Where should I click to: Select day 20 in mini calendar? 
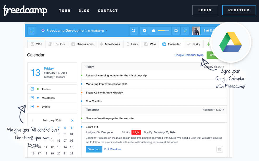pos(59,153)
